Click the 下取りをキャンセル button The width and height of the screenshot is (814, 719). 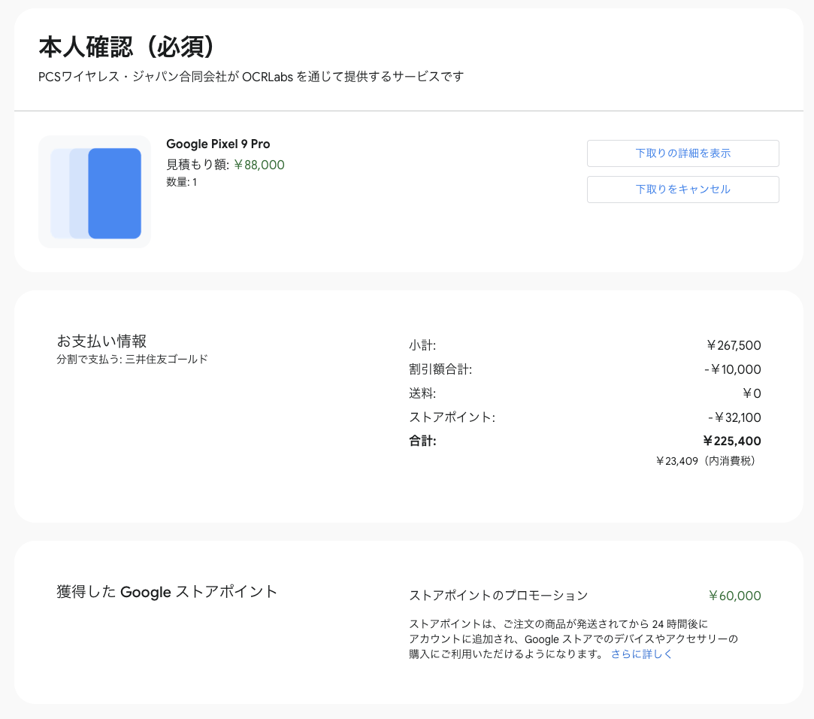click(682, 189)
